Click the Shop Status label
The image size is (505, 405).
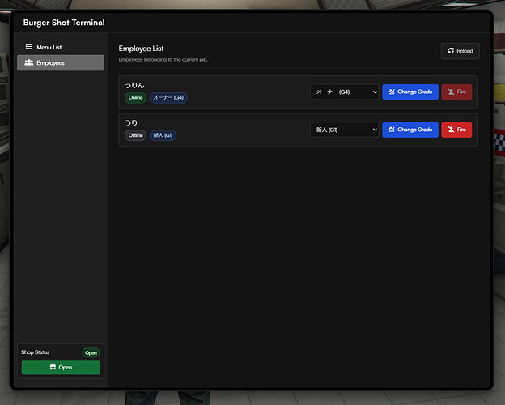(36, 352)
